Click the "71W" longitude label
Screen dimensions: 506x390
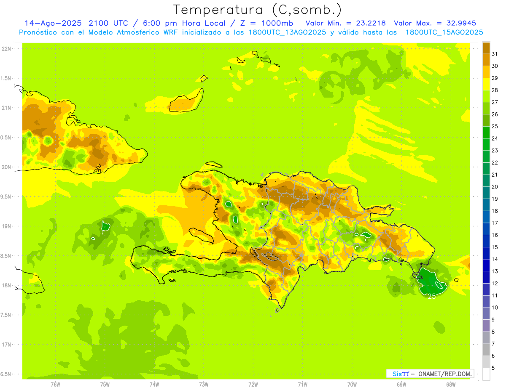pyautogui.click(x=302, y=385)
